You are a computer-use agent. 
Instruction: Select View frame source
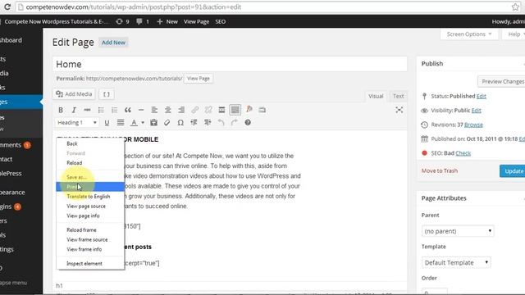(90, 239)
